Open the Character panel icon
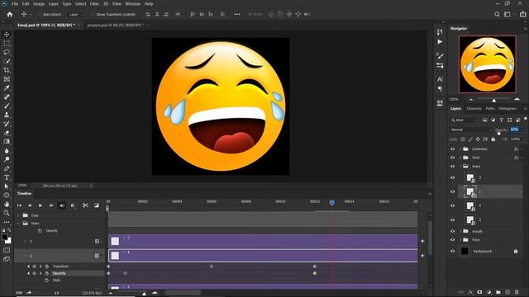 [440, 79]
